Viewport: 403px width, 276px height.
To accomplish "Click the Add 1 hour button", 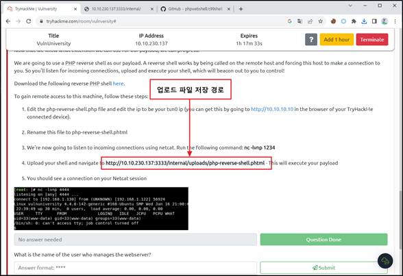I will [337, 40].
